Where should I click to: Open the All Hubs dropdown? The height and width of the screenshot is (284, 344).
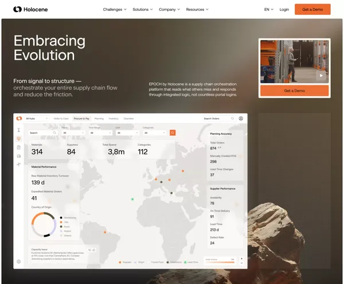tap(37, 119)
